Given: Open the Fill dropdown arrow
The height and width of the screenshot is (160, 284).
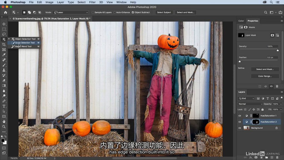Looking at the screenshot, I should pos(281,109).
